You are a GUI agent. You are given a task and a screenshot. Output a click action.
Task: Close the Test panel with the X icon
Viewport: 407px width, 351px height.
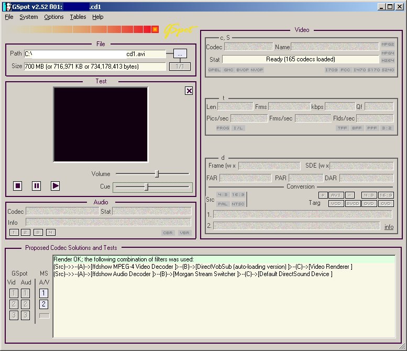pos(189,91)
